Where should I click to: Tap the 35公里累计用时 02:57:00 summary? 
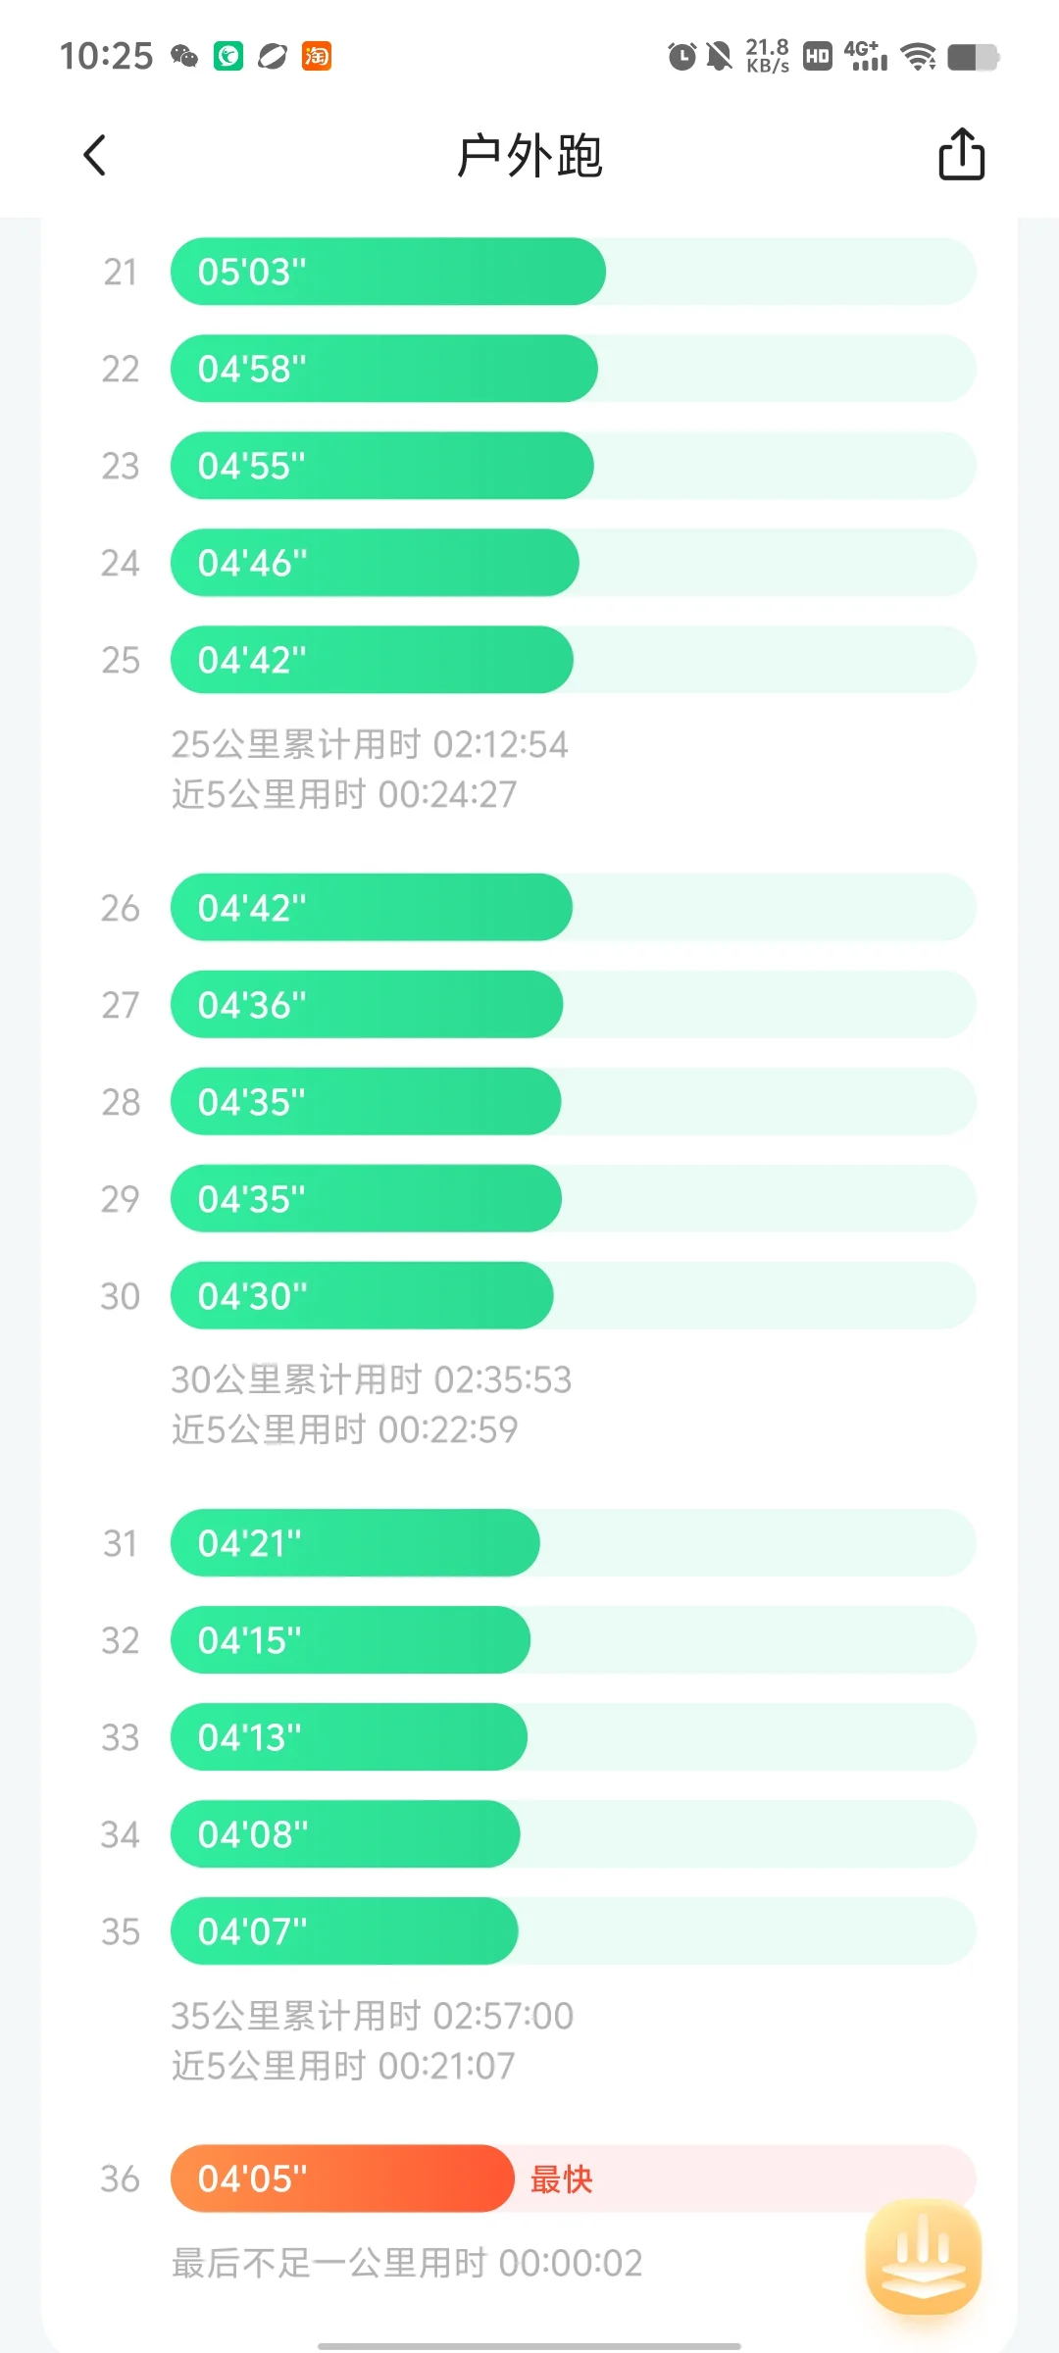click(x=372, y=2016)
